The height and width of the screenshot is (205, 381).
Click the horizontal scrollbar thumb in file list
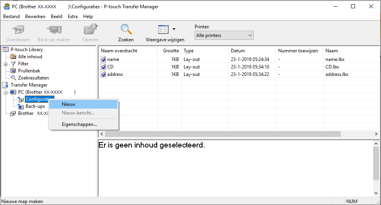(x=223, y=134)
